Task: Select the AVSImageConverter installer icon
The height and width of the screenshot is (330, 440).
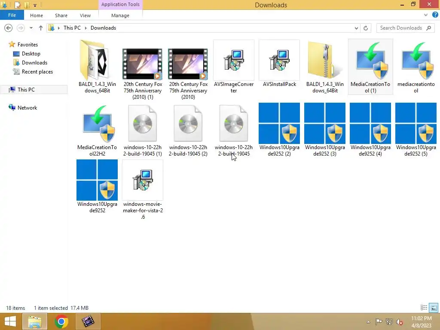Action: click(x=233, y=60)
